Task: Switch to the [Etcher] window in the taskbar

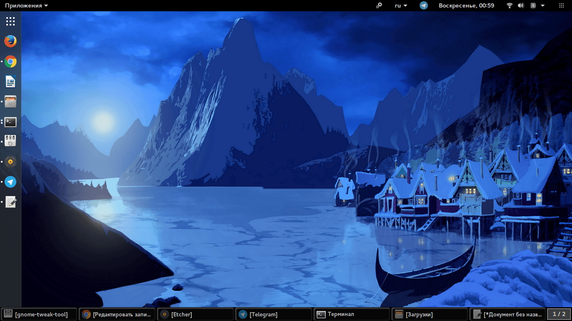Action: (195, 314)
